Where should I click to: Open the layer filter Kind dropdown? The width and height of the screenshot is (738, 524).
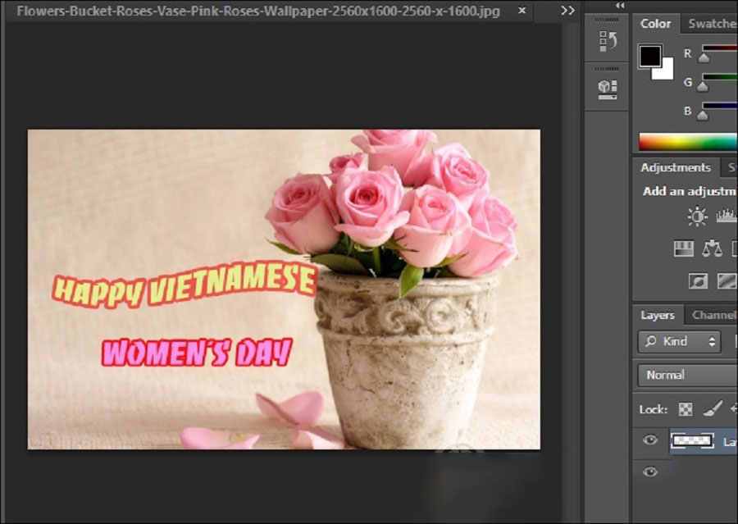pos(679,341)
